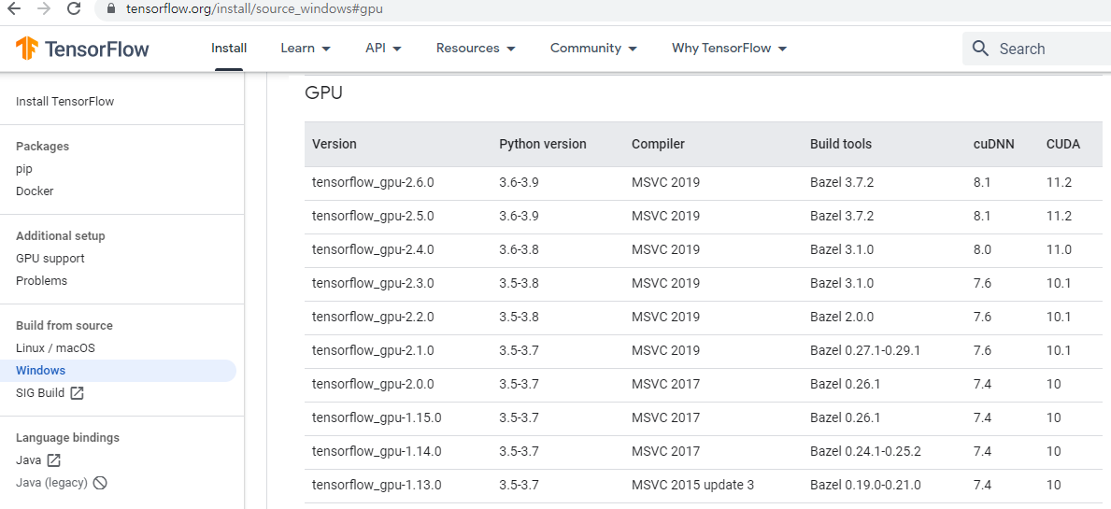Expand the API dropdown menu
This screenshot has height=509, width=1111.
pos(383,49)
